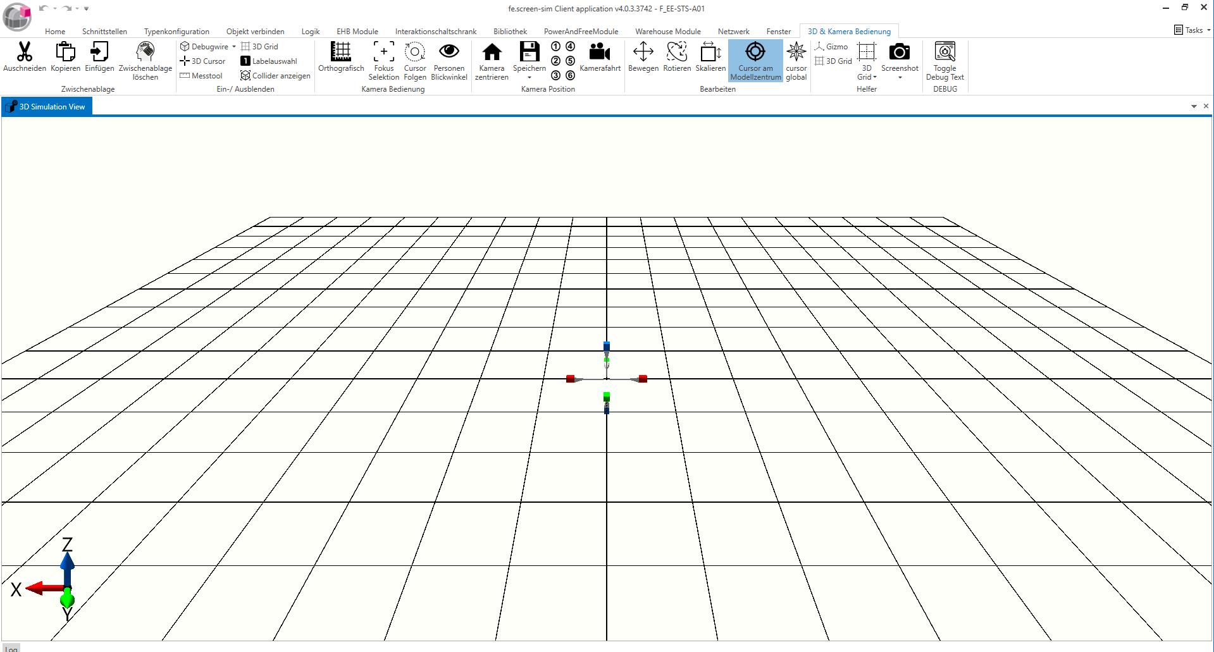Select the Bewegen move tool

point(643,57)
